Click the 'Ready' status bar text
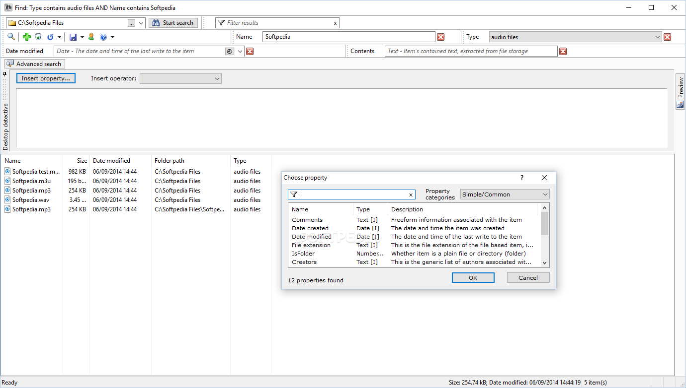 (x=10, y=383)
